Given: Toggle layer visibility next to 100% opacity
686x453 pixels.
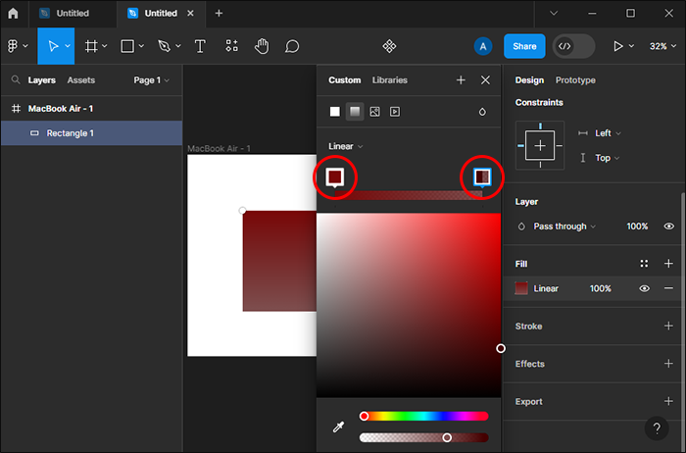Looking at the screenshot, I should click(668, 226).
